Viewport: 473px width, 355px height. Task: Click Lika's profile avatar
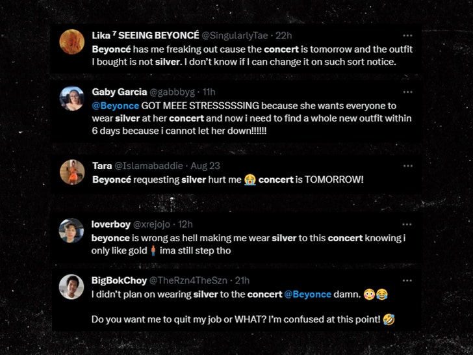(71, 42)
